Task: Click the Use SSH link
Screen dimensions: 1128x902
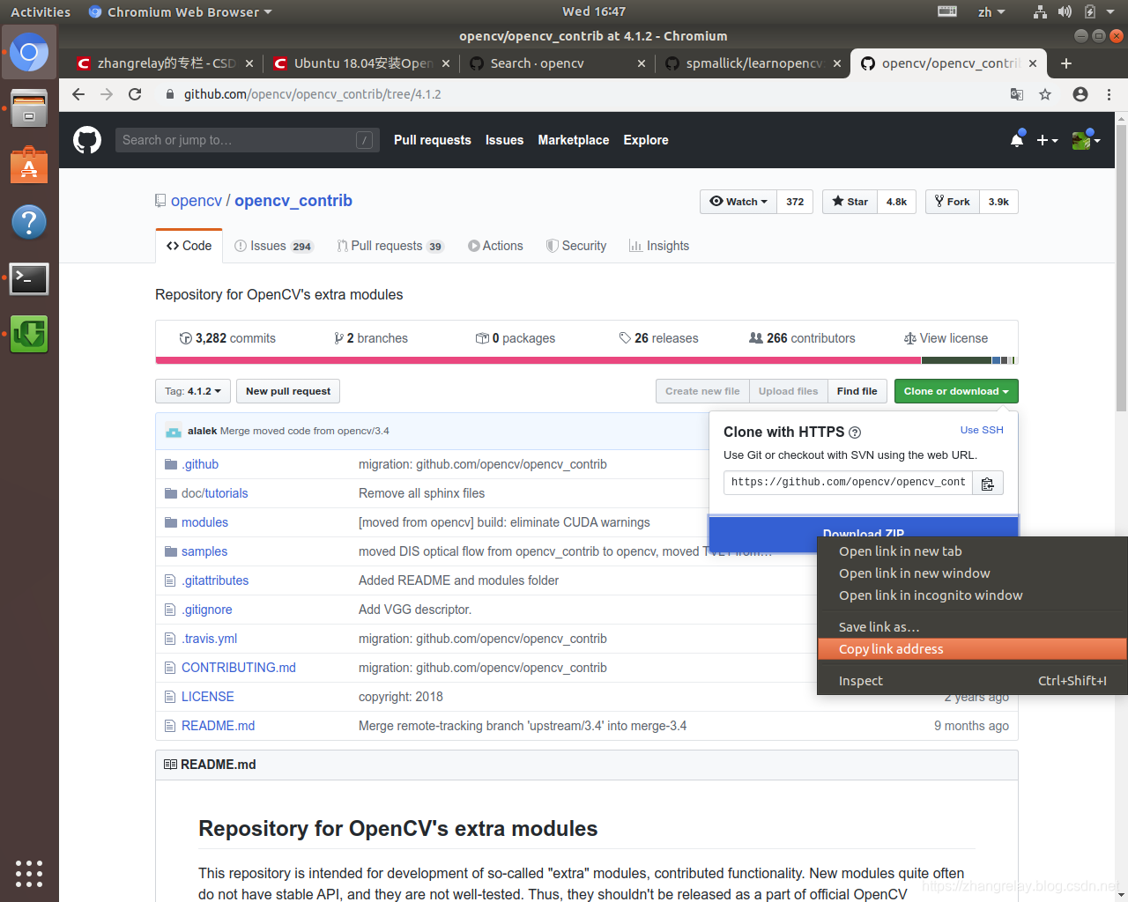Action: click(982, 430)
